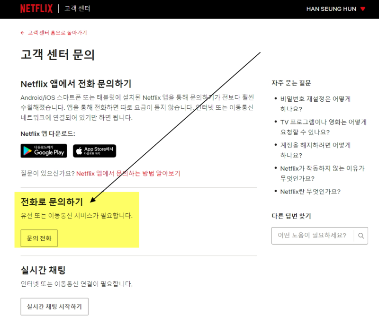Start chat with 실시간 채팅 시작하기 button
Screen dimensions: 379x316
pos(54,307)
